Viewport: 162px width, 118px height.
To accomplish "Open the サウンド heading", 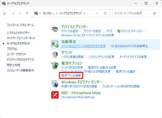I will click(x=67, y=53).
